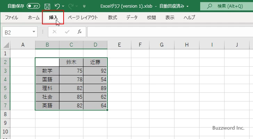Click the formula bar Enter checkmark icon

[67, 32]
